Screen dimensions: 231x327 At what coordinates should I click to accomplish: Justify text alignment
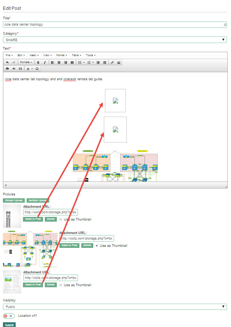click(72, 62)
